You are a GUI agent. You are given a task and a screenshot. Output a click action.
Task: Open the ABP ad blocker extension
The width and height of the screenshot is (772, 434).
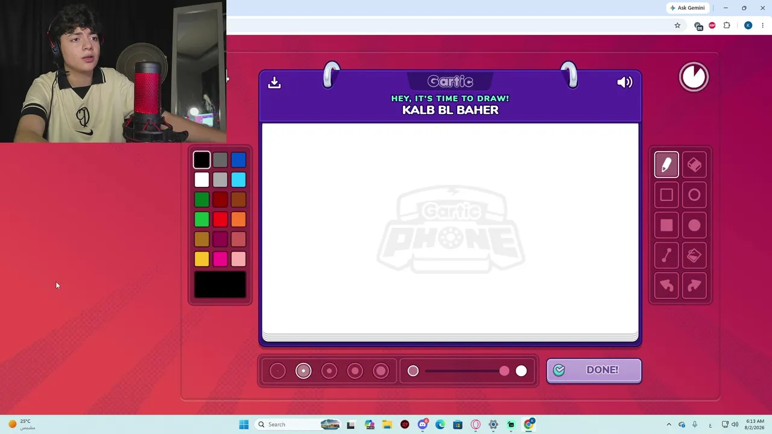point(712,25)
